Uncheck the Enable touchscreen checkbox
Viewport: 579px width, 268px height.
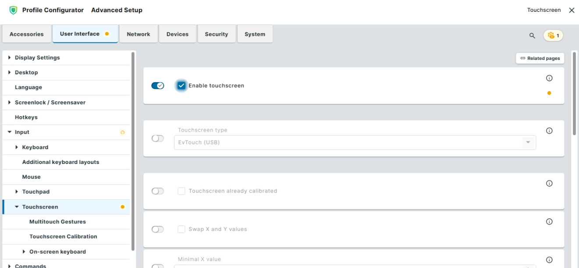[x=181, y=86]
